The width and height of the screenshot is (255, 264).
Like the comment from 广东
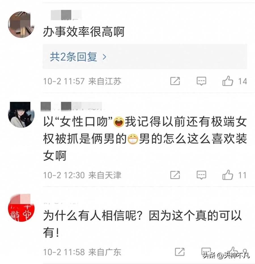pyautogui.click(x=232, y=251)
